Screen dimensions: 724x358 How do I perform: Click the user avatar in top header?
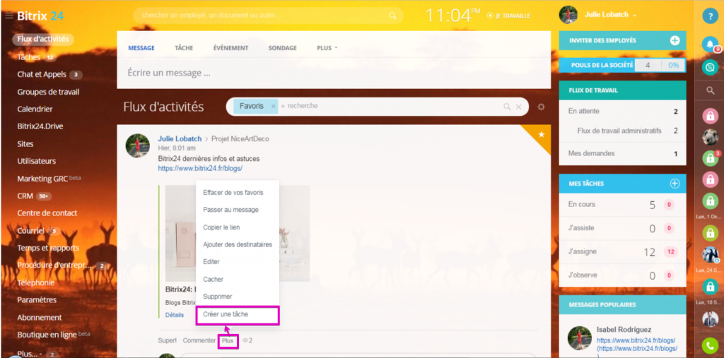coord(568,15)
